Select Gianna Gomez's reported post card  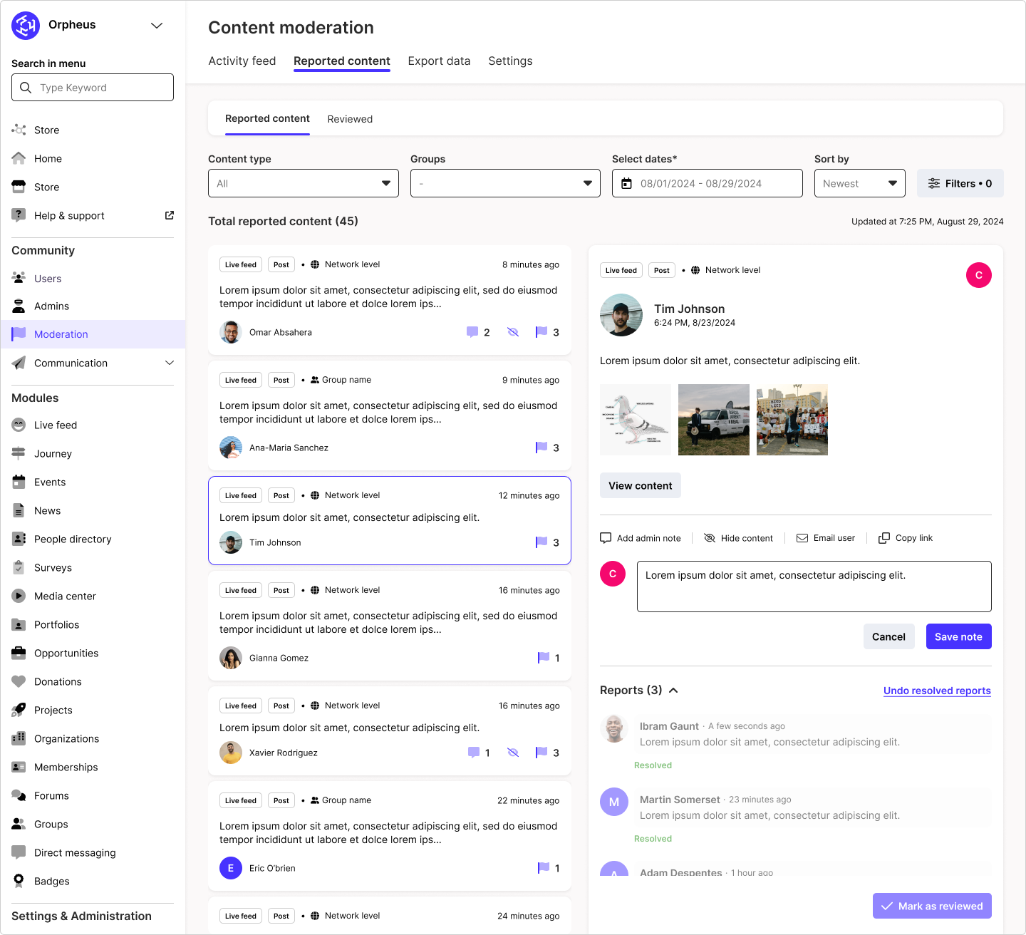(x=390, y=626)
